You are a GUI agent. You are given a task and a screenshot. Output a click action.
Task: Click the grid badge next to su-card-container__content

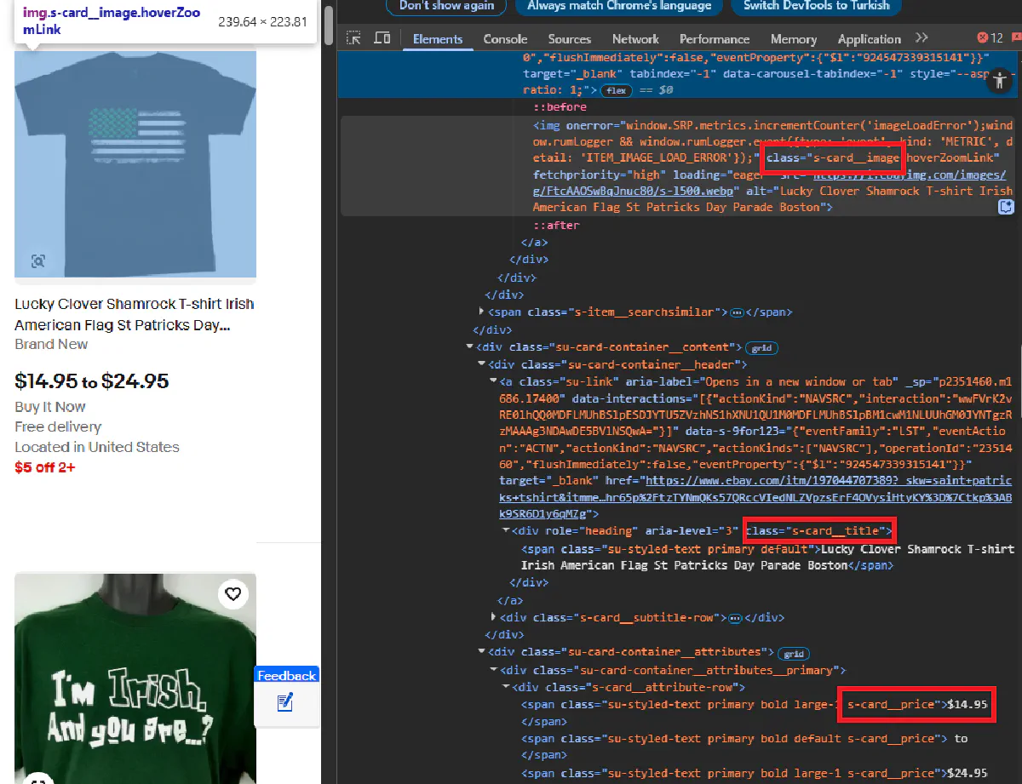(x=761, y=347)
